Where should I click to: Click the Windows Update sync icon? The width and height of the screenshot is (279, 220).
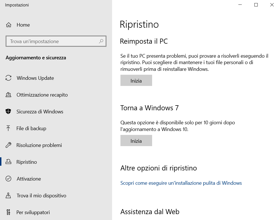click(x=9, y=78)
